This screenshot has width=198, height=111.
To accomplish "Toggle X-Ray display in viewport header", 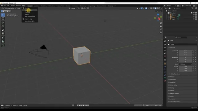I will point(151,8).
